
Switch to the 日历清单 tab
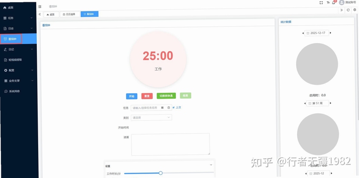[70, 14]
